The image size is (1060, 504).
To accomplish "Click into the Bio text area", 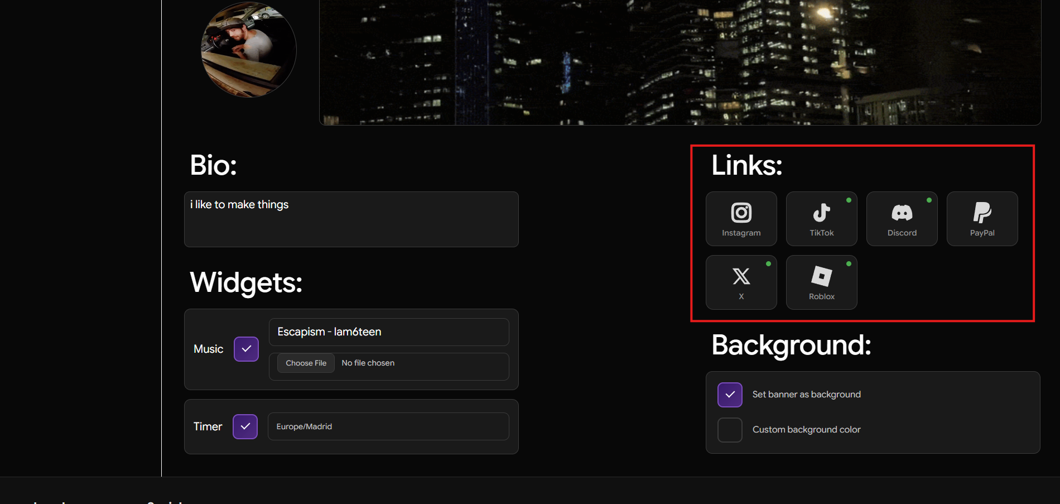I will [351, 219].
